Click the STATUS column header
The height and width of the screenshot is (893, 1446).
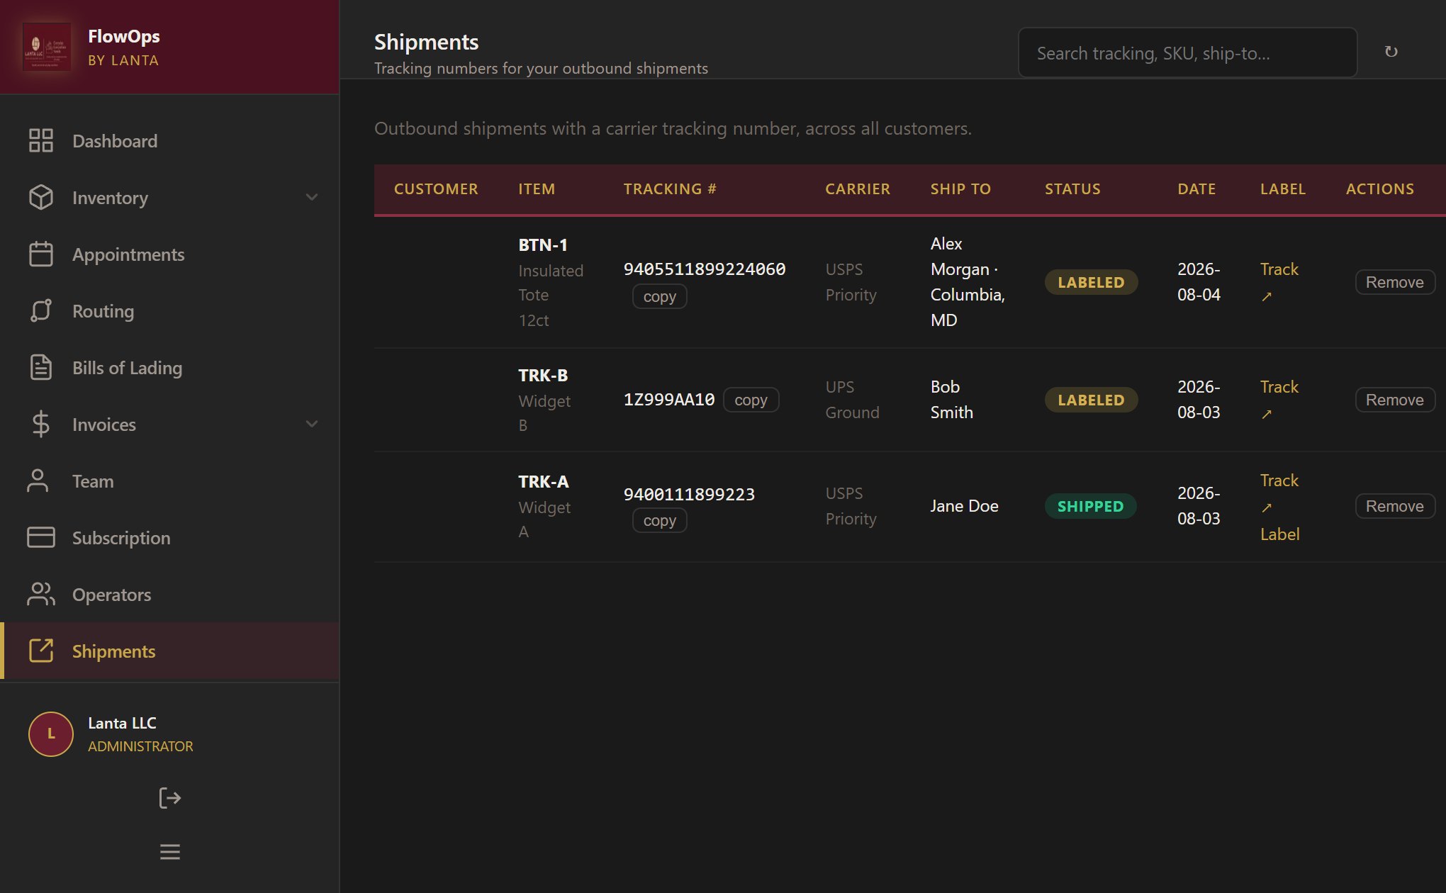1072,189
